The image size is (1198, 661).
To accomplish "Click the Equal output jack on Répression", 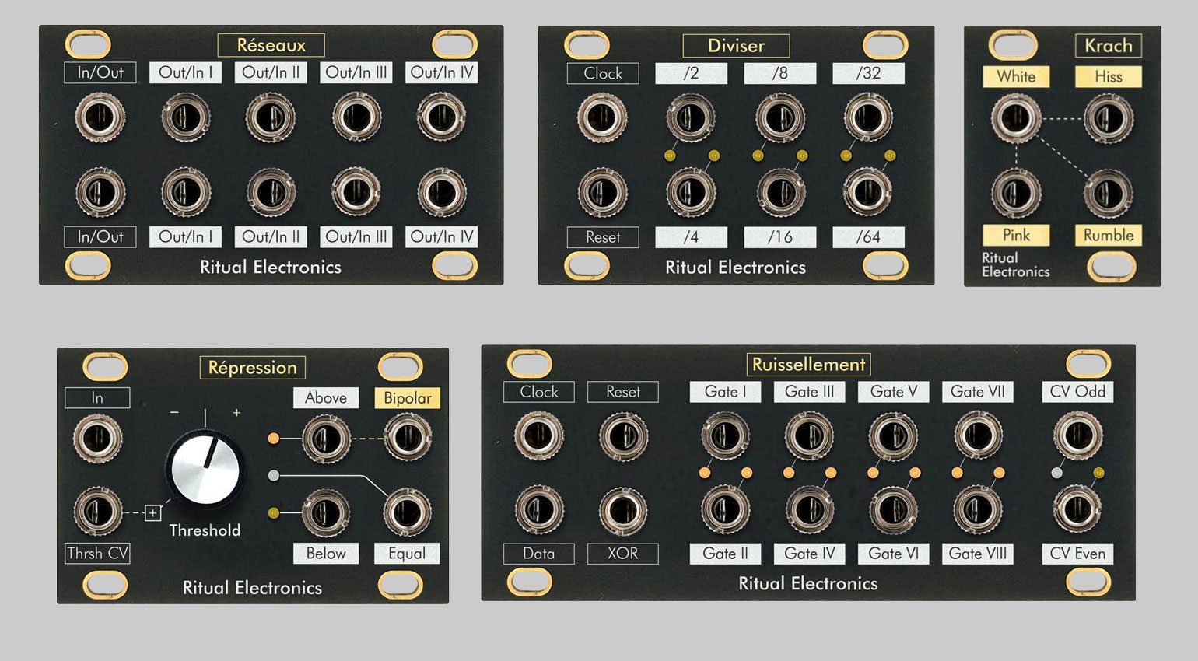I will point(407,512).
